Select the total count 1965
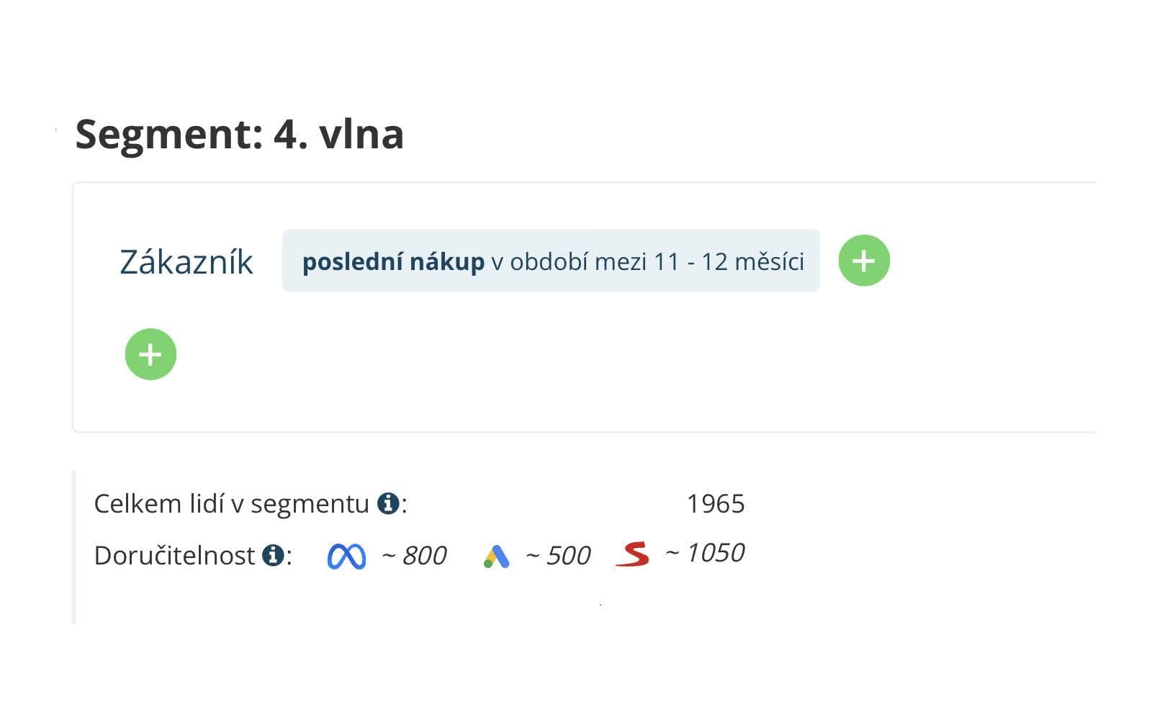 715,504
